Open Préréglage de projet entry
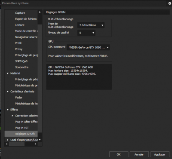Screen dimensions: 172x159 [26, 55]
